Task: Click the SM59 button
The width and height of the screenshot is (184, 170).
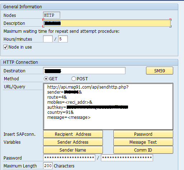Action: pos(160,71)
